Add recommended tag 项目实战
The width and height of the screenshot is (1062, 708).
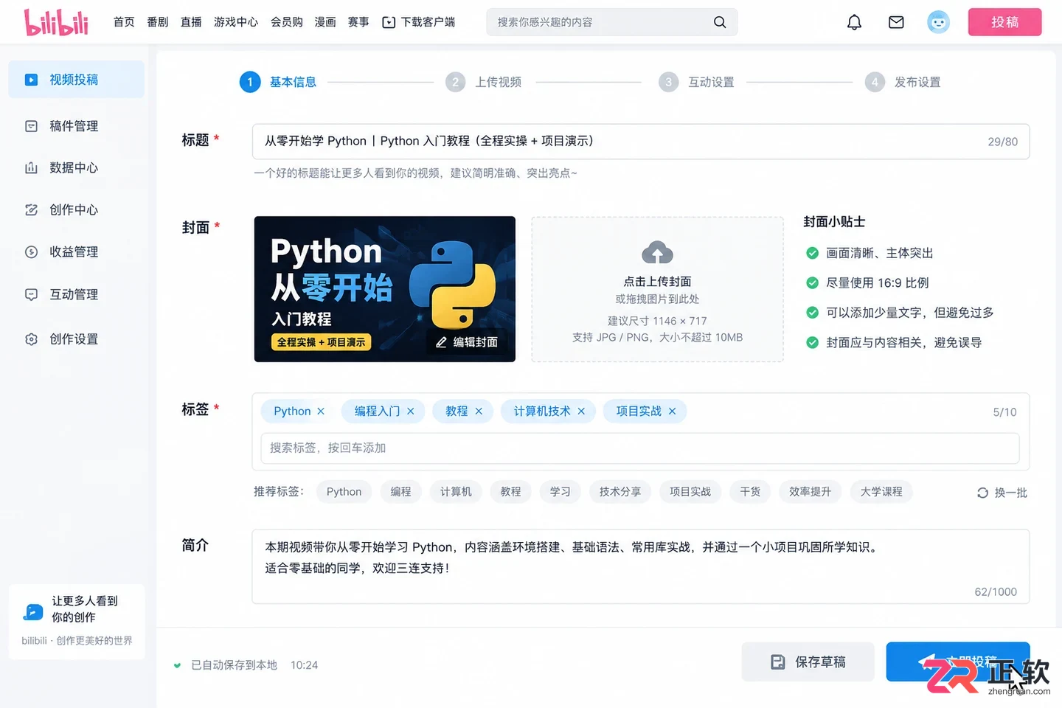tap(690, 492)
